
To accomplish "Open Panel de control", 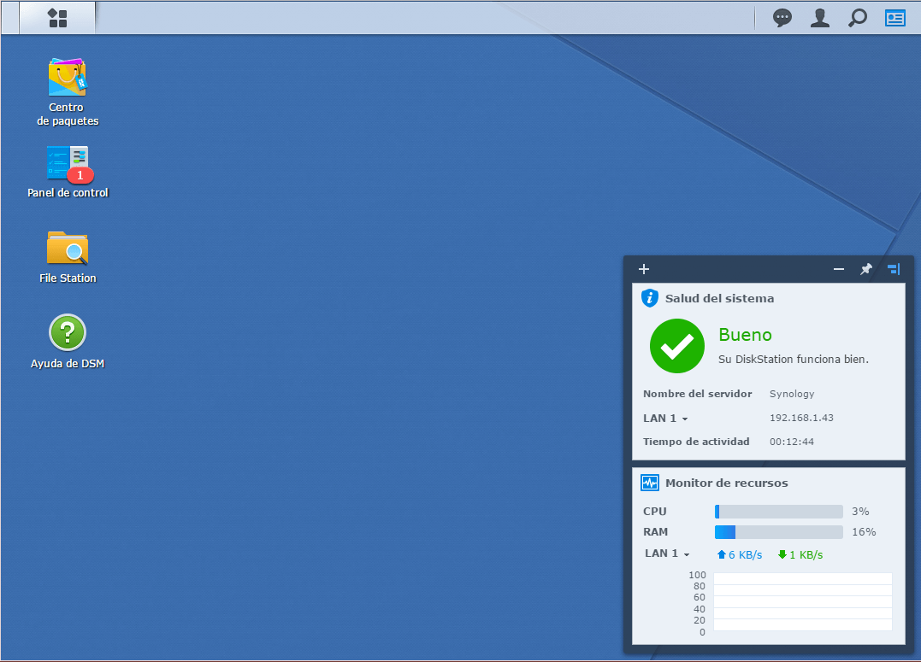I will pyautogui.click(x=68, y=164).
